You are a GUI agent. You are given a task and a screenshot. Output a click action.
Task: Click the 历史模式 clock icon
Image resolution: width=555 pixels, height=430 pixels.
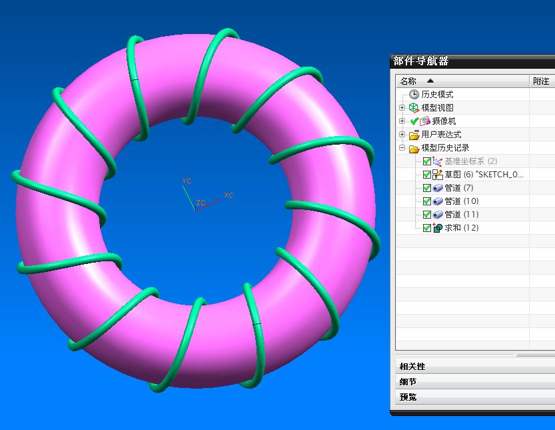(x=414, y=94)
